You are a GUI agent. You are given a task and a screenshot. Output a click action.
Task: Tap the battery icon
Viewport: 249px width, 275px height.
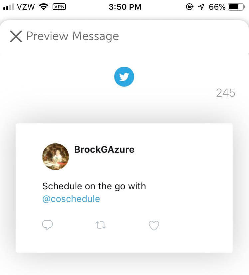click(x=237, y=7)
